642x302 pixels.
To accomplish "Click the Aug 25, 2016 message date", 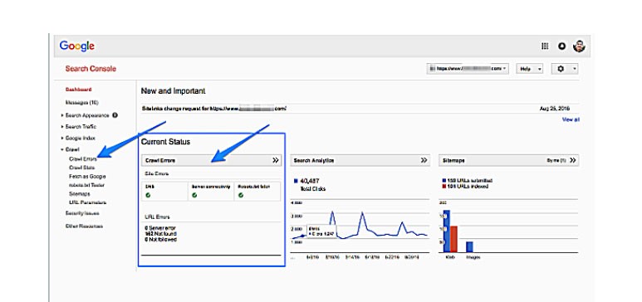I will [x=555, y=109].
